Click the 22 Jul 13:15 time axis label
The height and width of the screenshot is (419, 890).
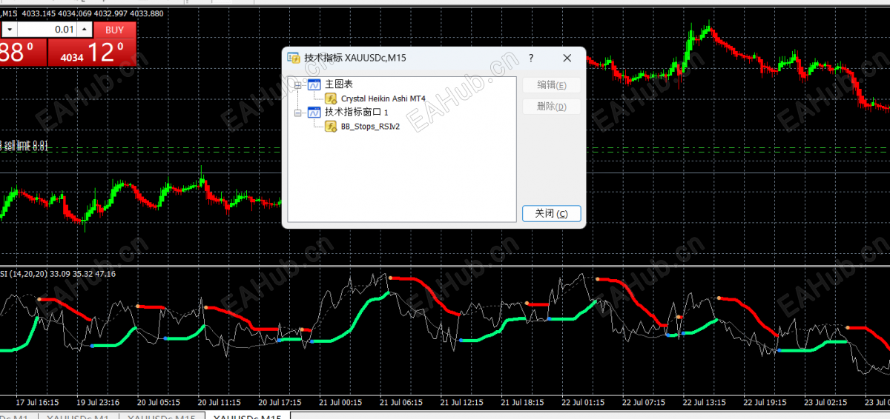click(x=705, y=402)
